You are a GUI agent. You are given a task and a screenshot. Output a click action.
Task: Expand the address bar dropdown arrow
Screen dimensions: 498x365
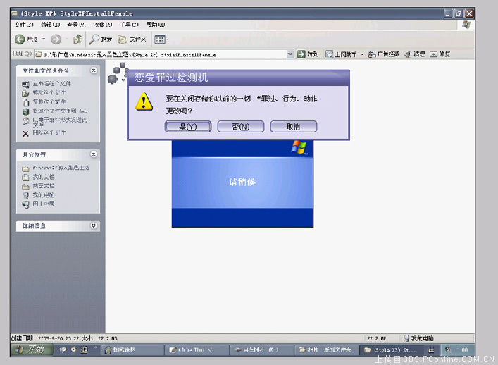click(x=290, y=54)
